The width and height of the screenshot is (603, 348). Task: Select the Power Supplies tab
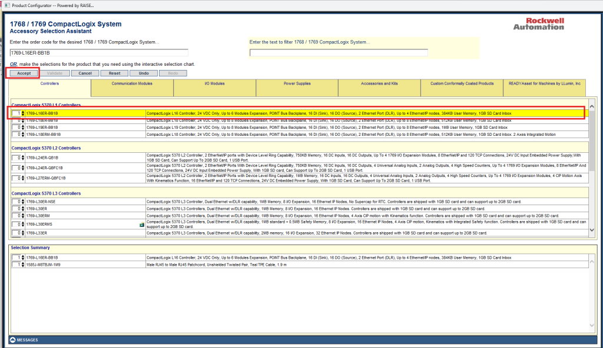click(x=297, y=84)
